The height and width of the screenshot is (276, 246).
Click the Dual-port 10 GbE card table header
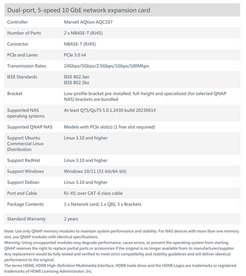click(122, 10)
